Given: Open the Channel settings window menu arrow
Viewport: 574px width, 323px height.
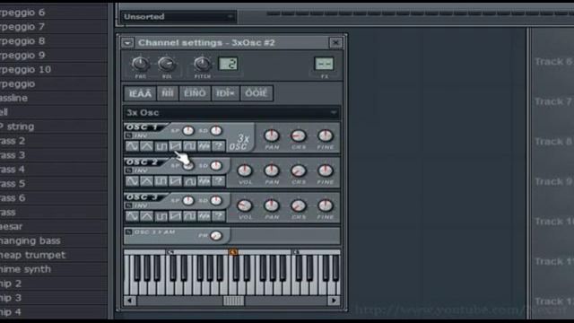Looking at the screenshot, I should [x=127, y=43].
